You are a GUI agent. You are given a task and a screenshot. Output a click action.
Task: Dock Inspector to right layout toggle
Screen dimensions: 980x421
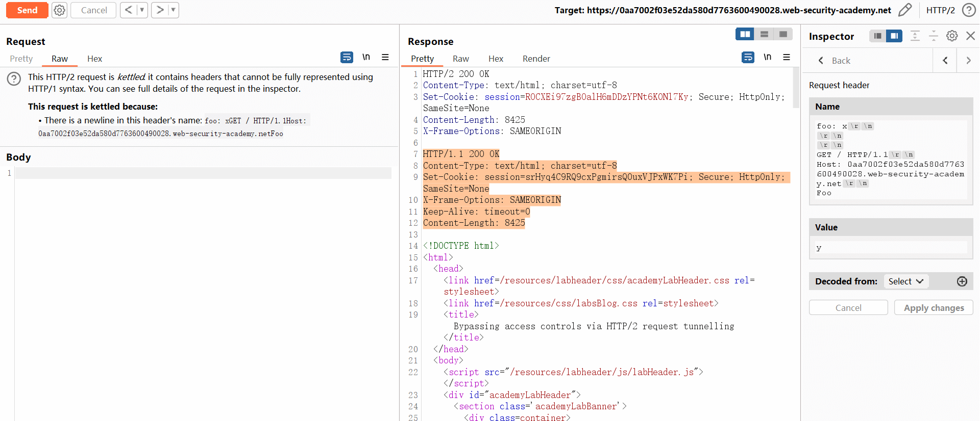[x=894, y=36]
